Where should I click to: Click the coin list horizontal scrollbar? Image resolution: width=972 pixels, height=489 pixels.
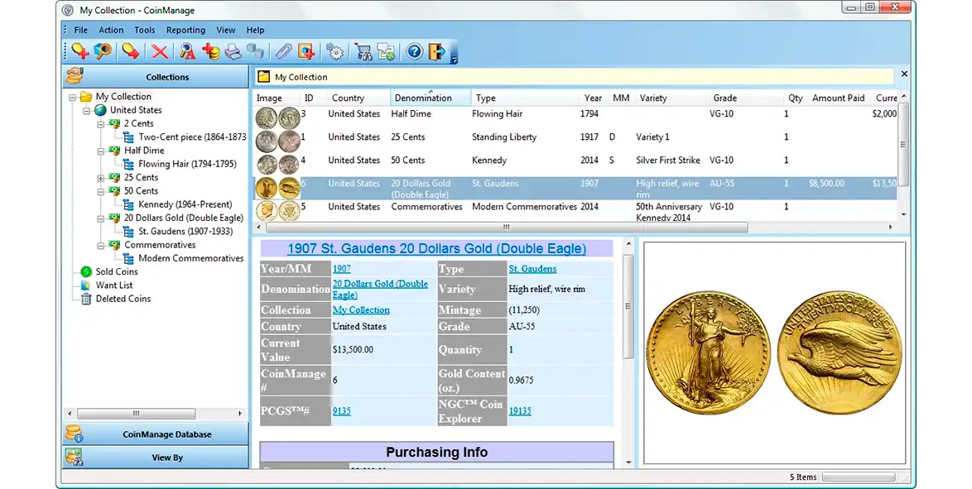(x=507, y=227)
